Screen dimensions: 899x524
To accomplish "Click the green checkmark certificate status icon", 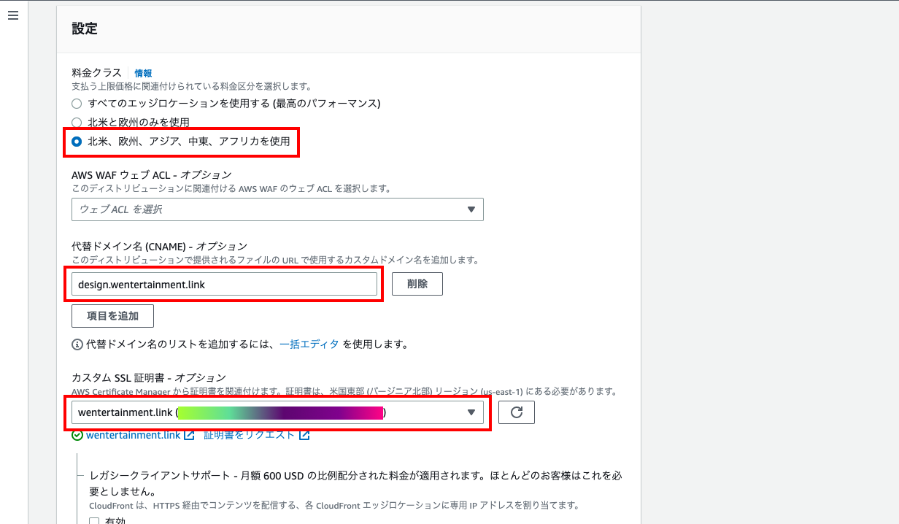I will pyautogui.click(x=77, y=436).
